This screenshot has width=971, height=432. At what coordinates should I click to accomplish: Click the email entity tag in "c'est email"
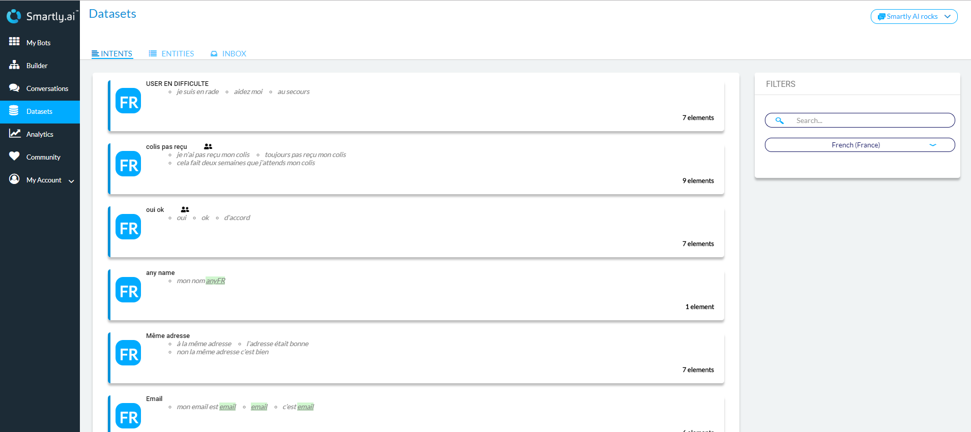(305, 407)
